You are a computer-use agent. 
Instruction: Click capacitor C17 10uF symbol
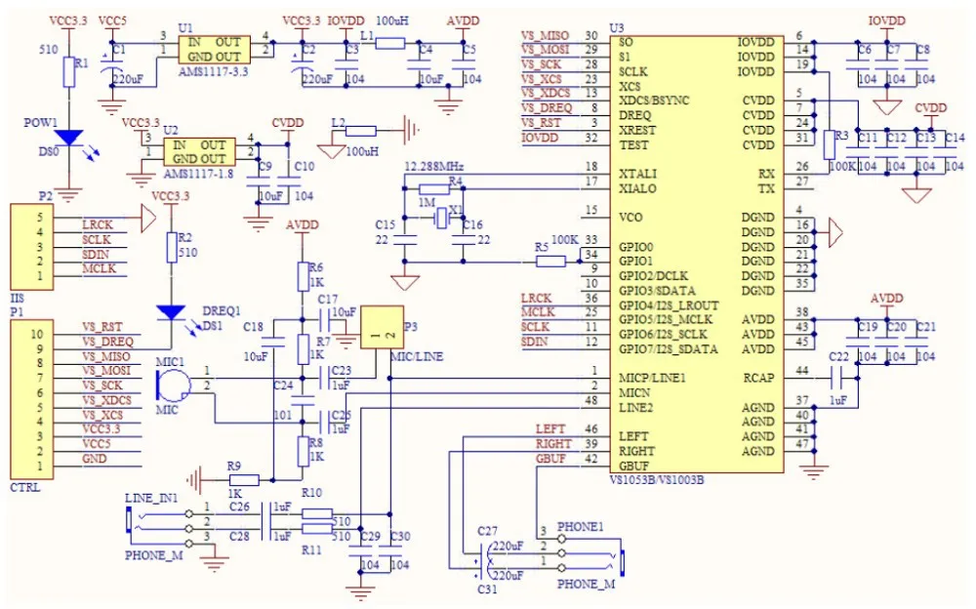324,321
